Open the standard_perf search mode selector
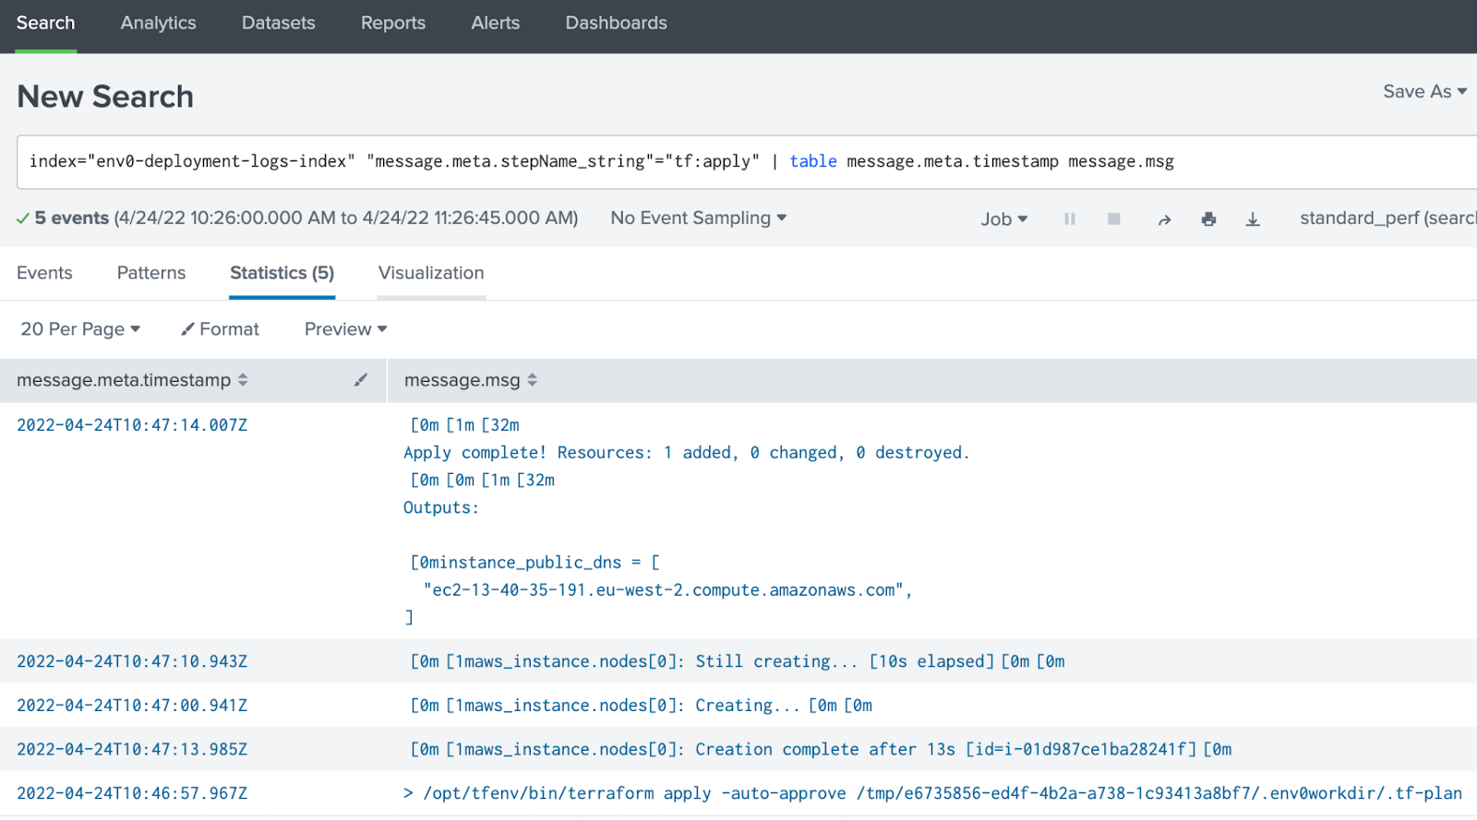The height and width of the screenshot is (820, 1477). click(1387, 219)
